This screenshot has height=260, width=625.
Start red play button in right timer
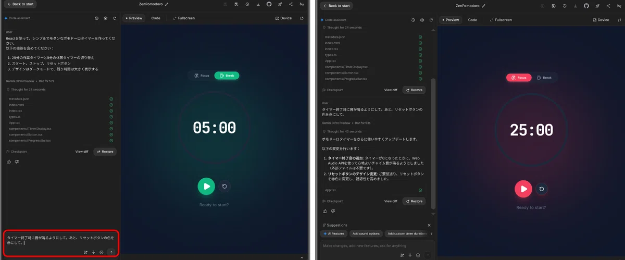click(x=523, y=189)
